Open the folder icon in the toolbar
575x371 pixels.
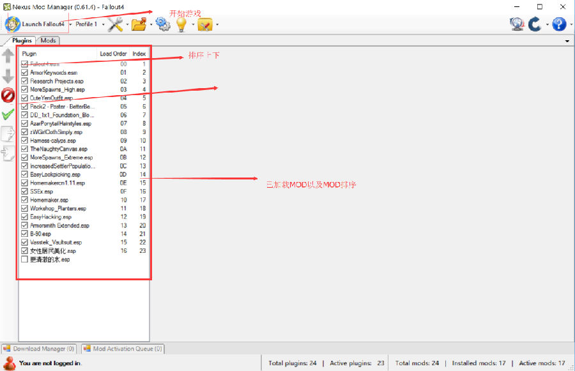click(x=139, y=24)
